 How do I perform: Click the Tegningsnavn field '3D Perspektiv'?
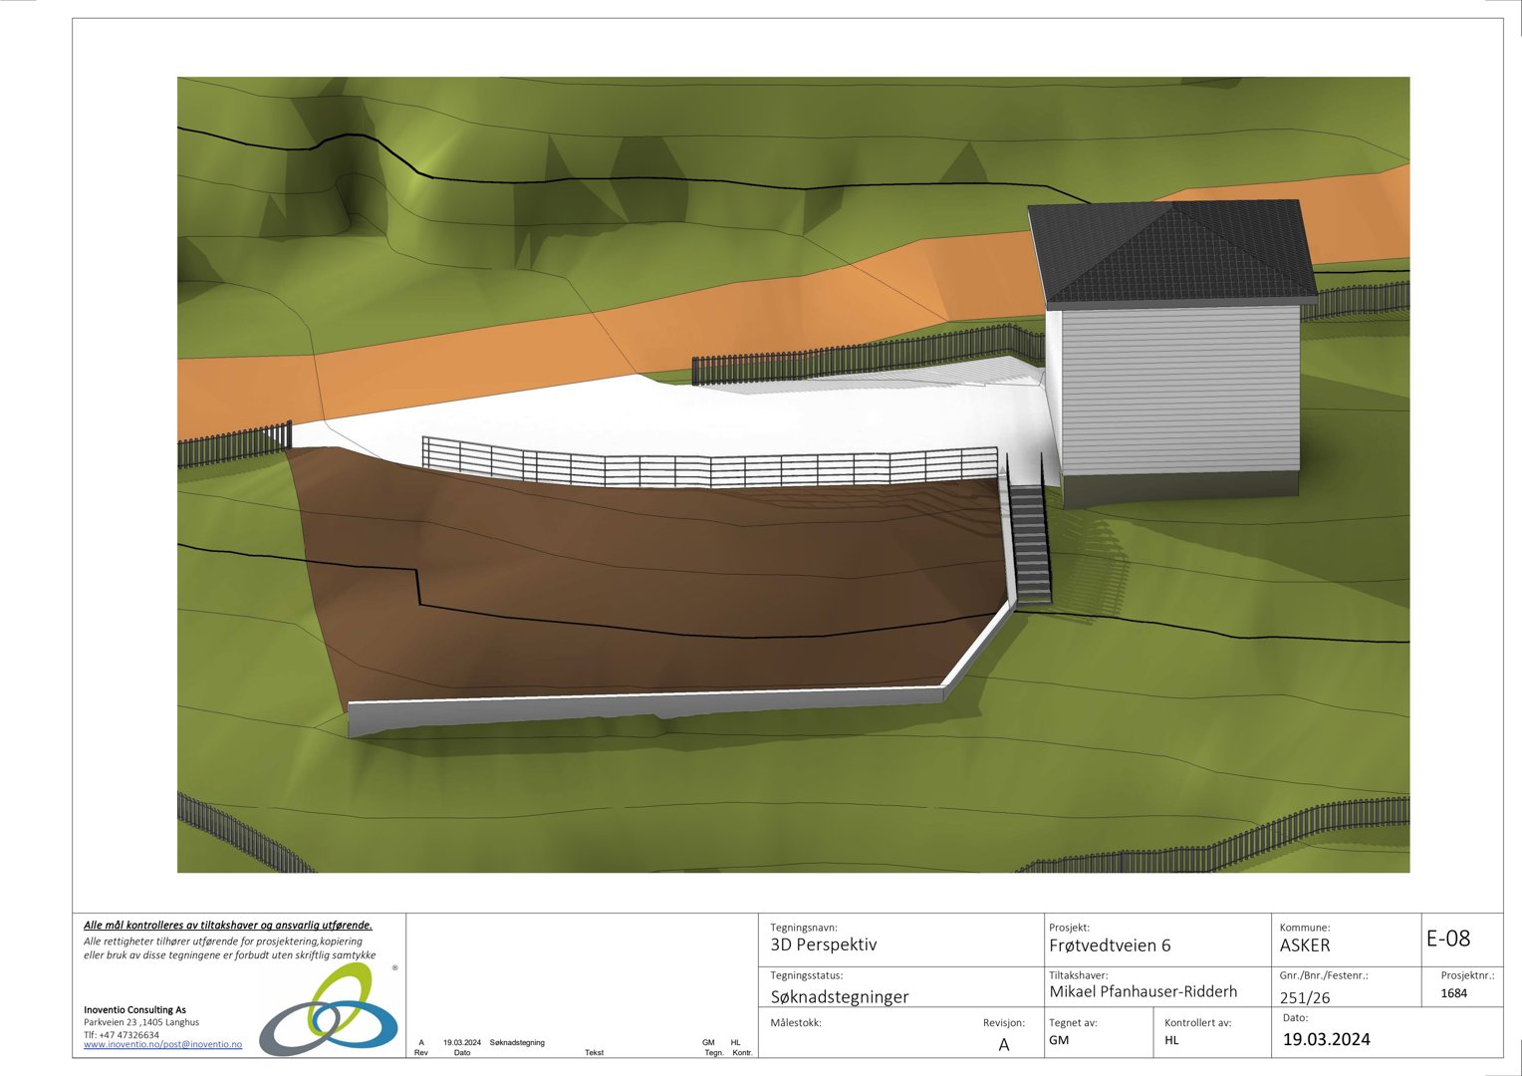coord(825,944)
